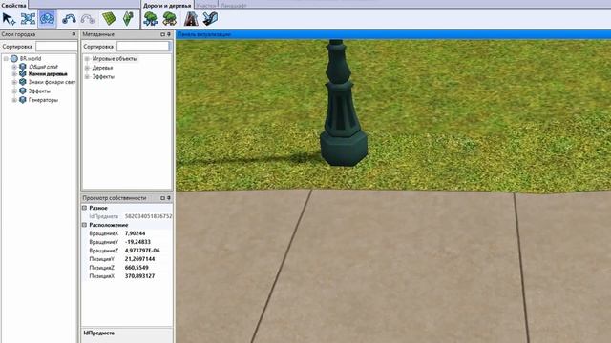
Task: Toggle the Эффекты layer cube checkbox
Action: coord(23,91)
